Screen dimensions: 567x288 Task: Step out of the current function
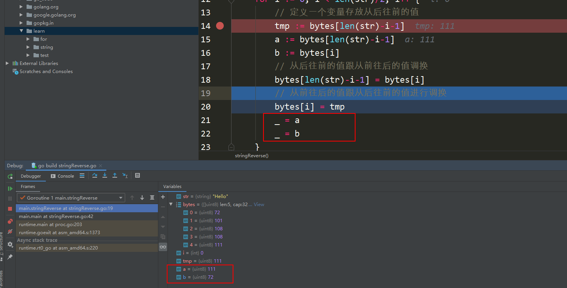[x=115, y=176]
